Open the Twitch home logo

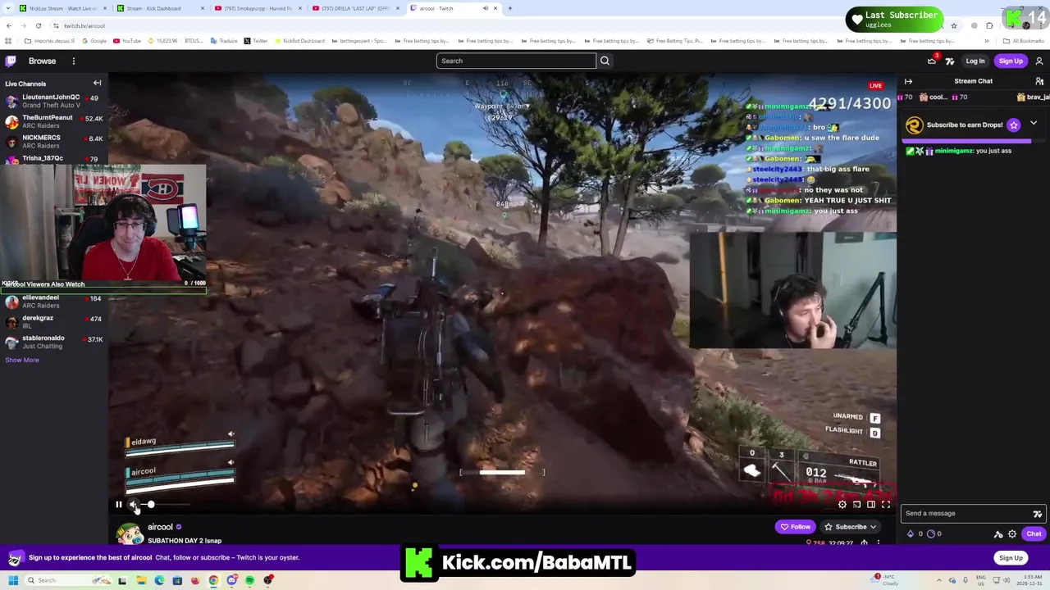(x=11, y=61)
